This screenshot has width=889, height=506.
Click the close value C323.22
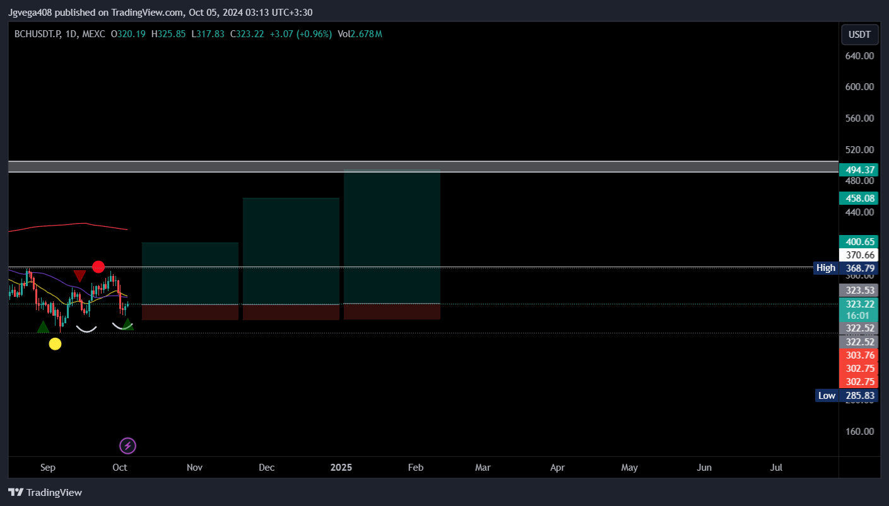[x=247, y=34]
